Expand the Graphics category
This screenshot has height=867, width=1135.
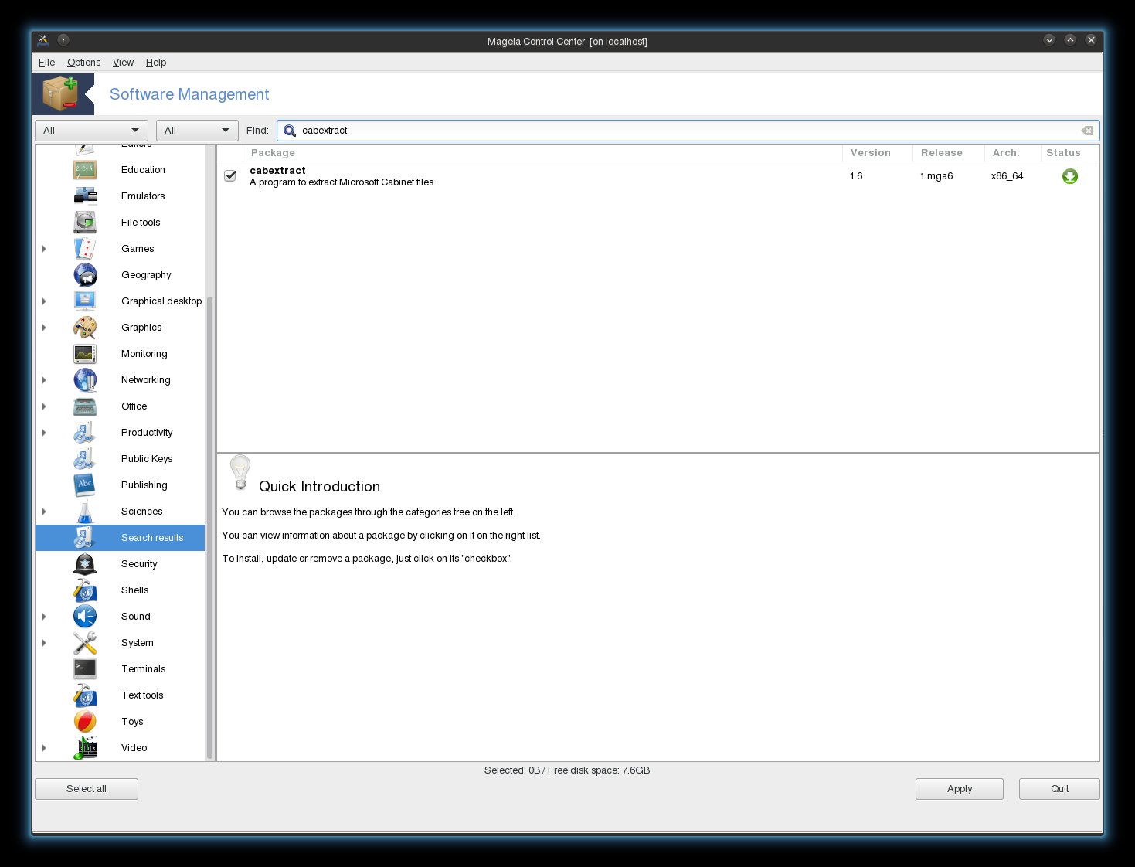(x=44, y=328)
